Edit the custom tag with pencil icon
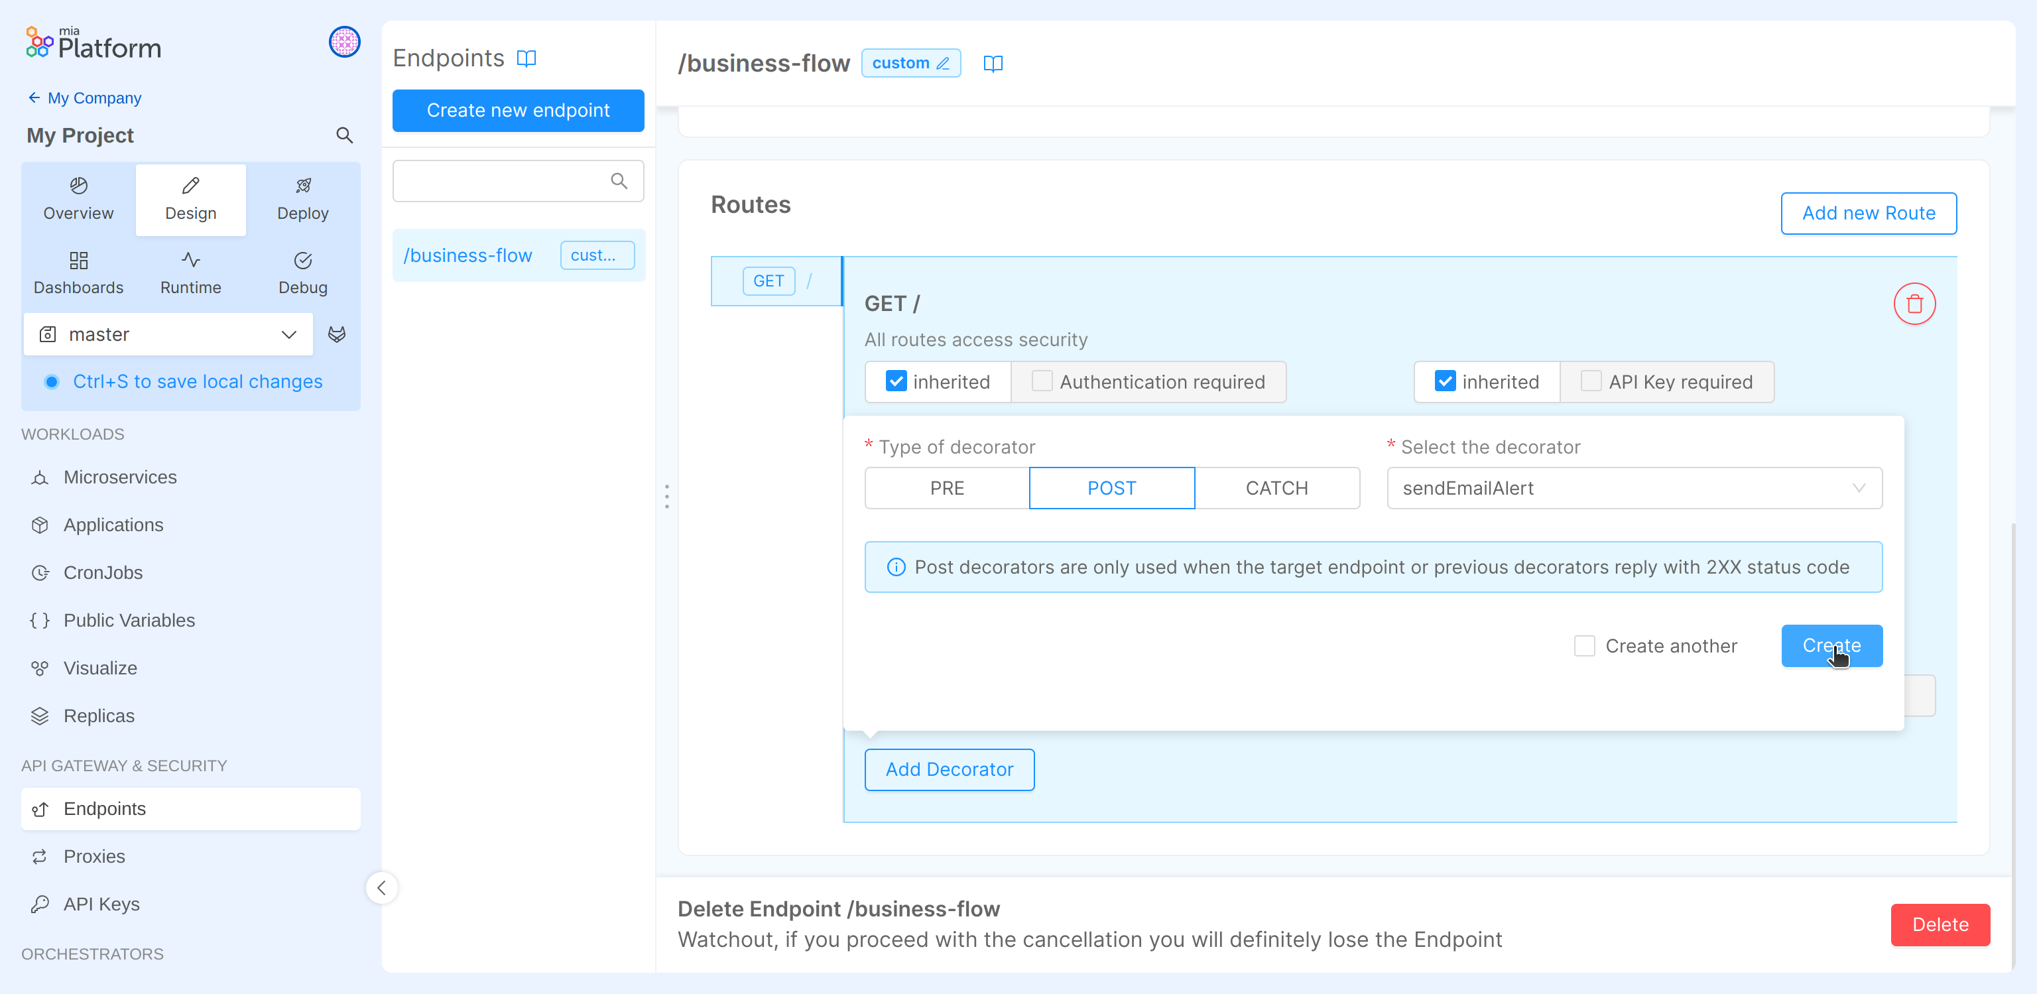Image resolution: width=2037 pixels, height=994 pixels. [944, 62]
